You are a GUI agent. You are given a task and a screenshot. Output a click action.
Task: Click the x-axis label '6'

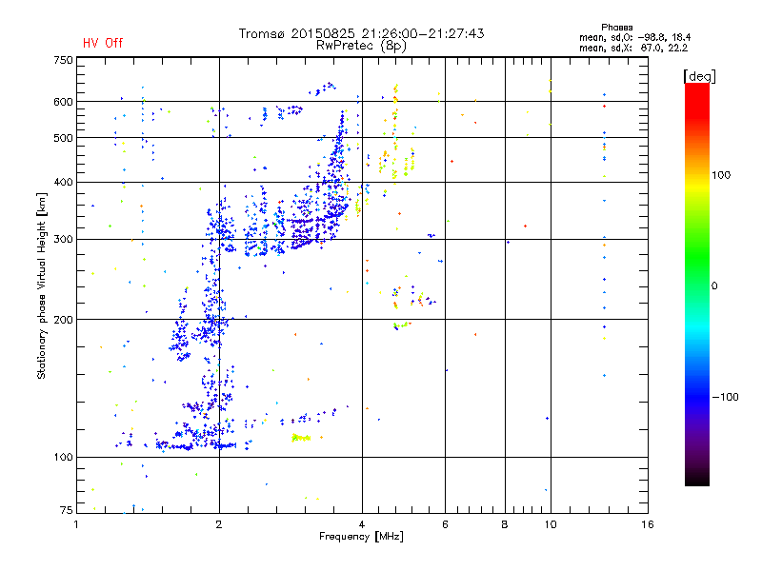pos(445,524)
